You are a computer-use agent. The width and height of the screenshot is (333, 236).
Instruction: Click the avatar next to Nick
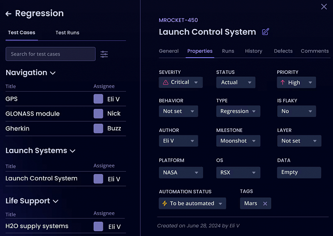[x=98, y=114]
